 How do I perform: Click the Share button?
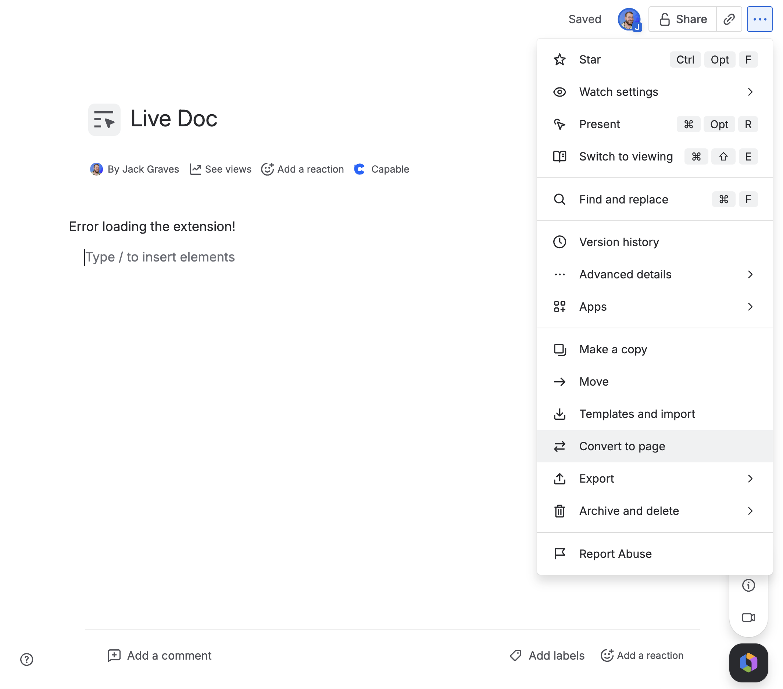pyautogui.click(x=683, y=19)
